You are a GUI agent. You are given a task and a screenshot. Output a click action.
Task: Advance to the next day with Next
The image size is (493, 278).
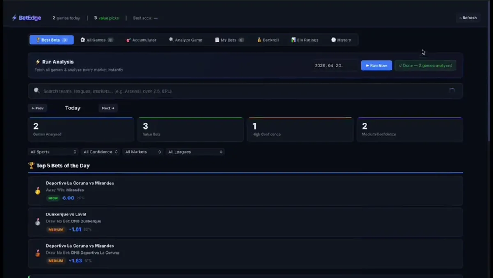108,108
